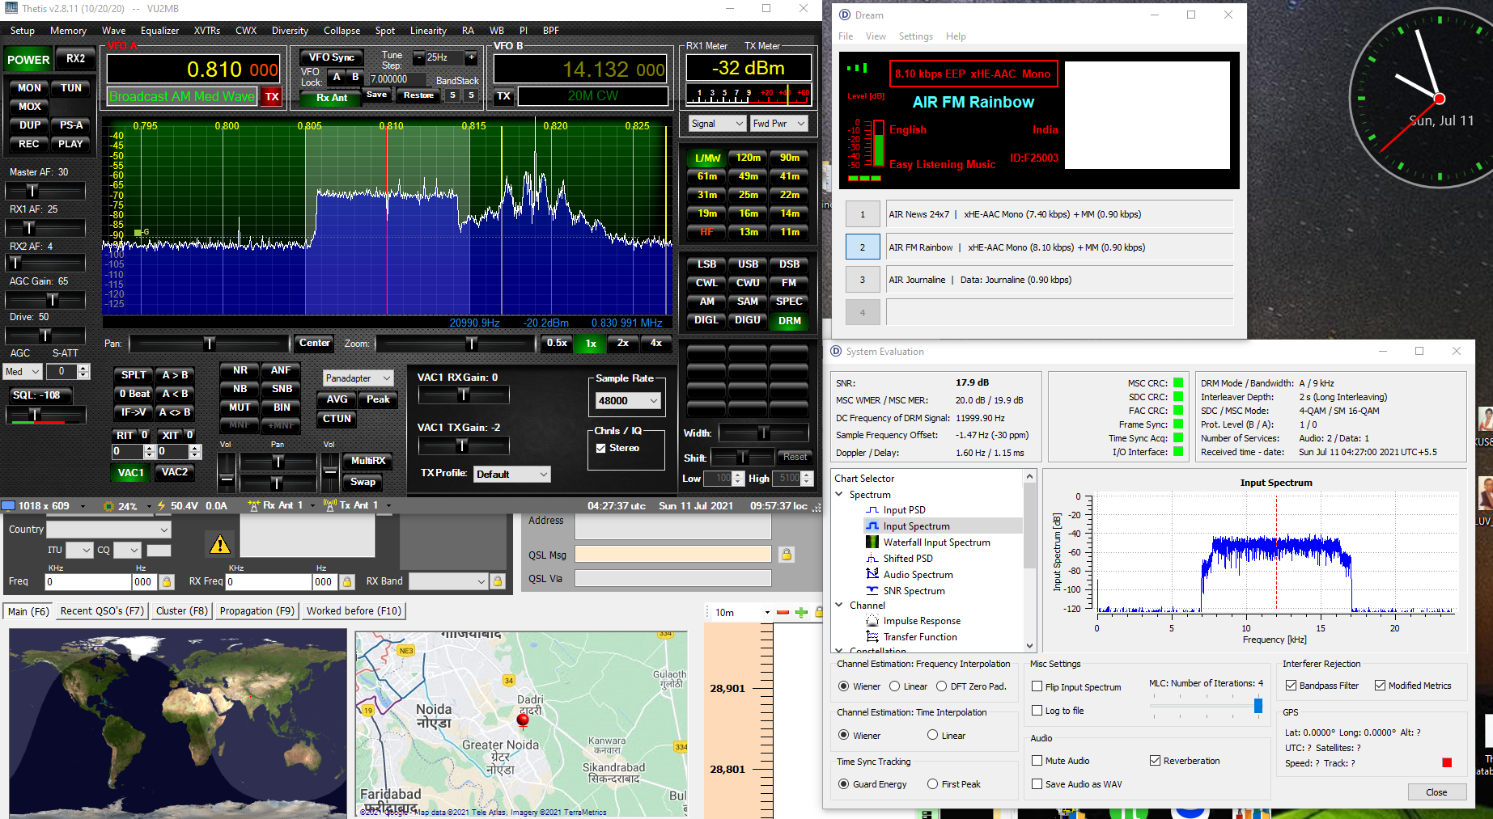Click the MLC Number of Iterations slider
The image size is (1493, 819).
pyautogui.click(x=1258, y=706)
